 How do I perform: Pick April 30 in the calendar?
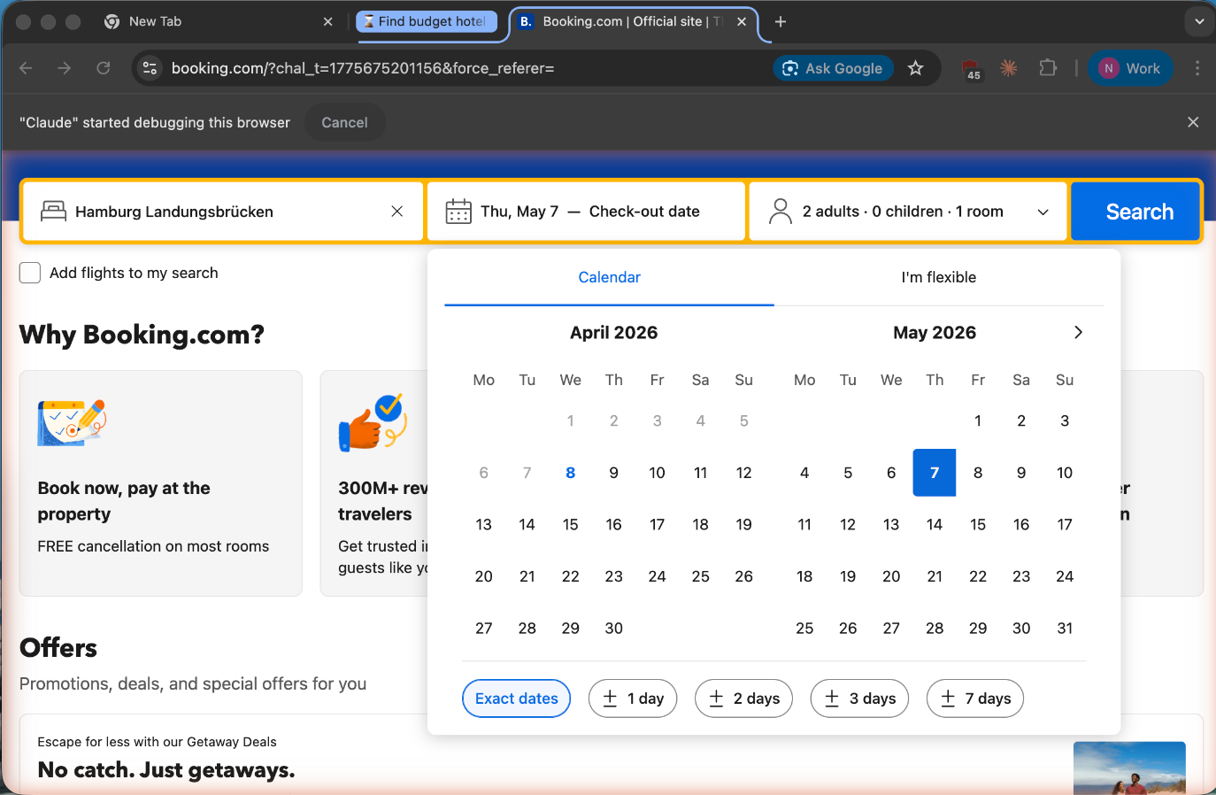[x=614, y=628]
